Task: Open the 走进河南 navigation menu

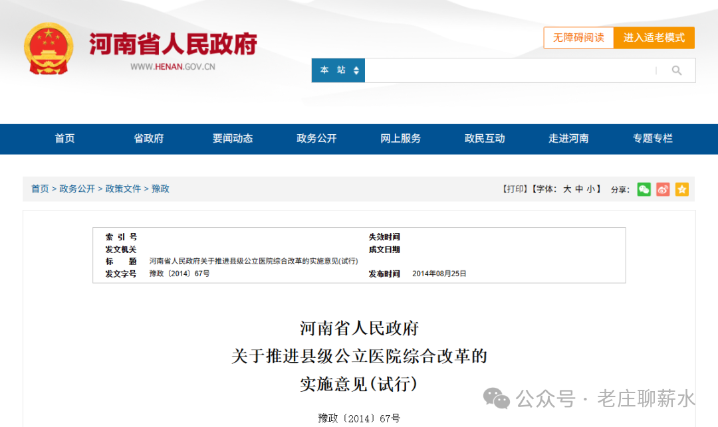Action: [568, 139]
